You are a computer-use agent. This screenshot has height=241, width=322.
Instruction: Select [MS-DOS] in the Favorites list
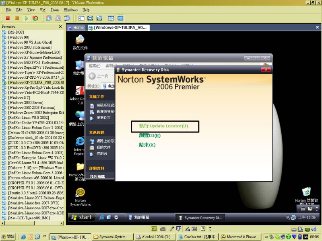click(16, 32)
